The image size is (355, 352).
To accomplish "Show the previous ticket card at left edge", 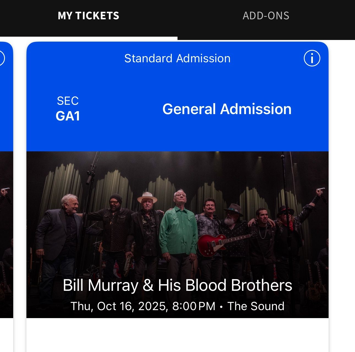I will (6, 193).
